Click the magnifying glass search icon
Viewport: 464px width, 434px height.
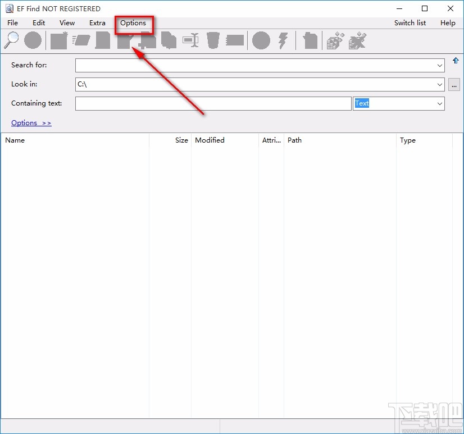(x=11, y=40)
